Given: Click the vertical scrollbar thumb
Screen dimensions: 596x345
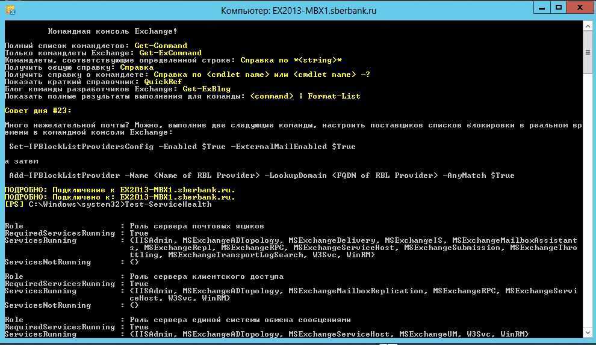Looking at the screenshot, I should (x=588, y=52).
